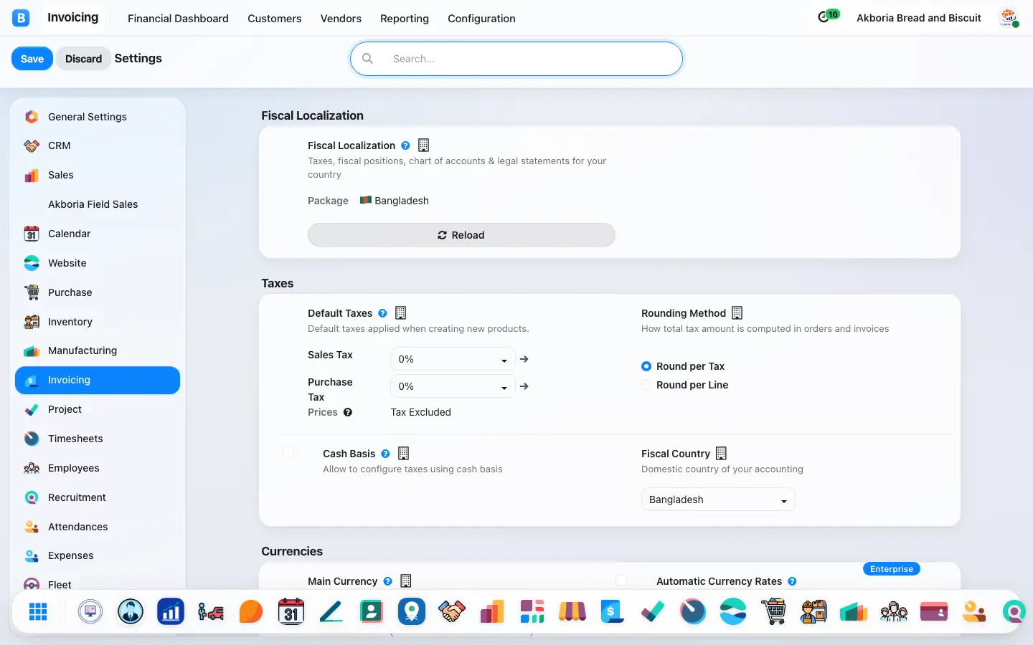
Task: Open Employees settings in sidebar
Action: (98, 468)
